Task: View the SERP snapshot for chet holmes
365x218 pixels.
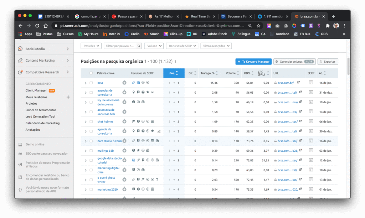Action: (x=311, y=121)
